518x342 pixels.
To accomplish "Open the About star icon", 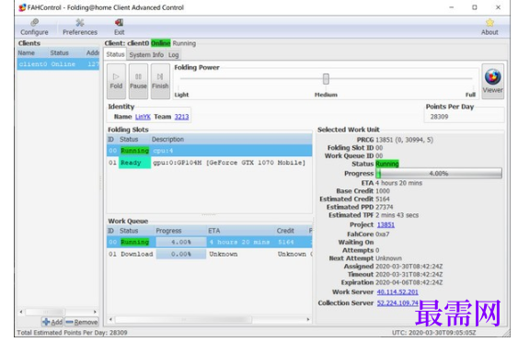I will point(489,27).
